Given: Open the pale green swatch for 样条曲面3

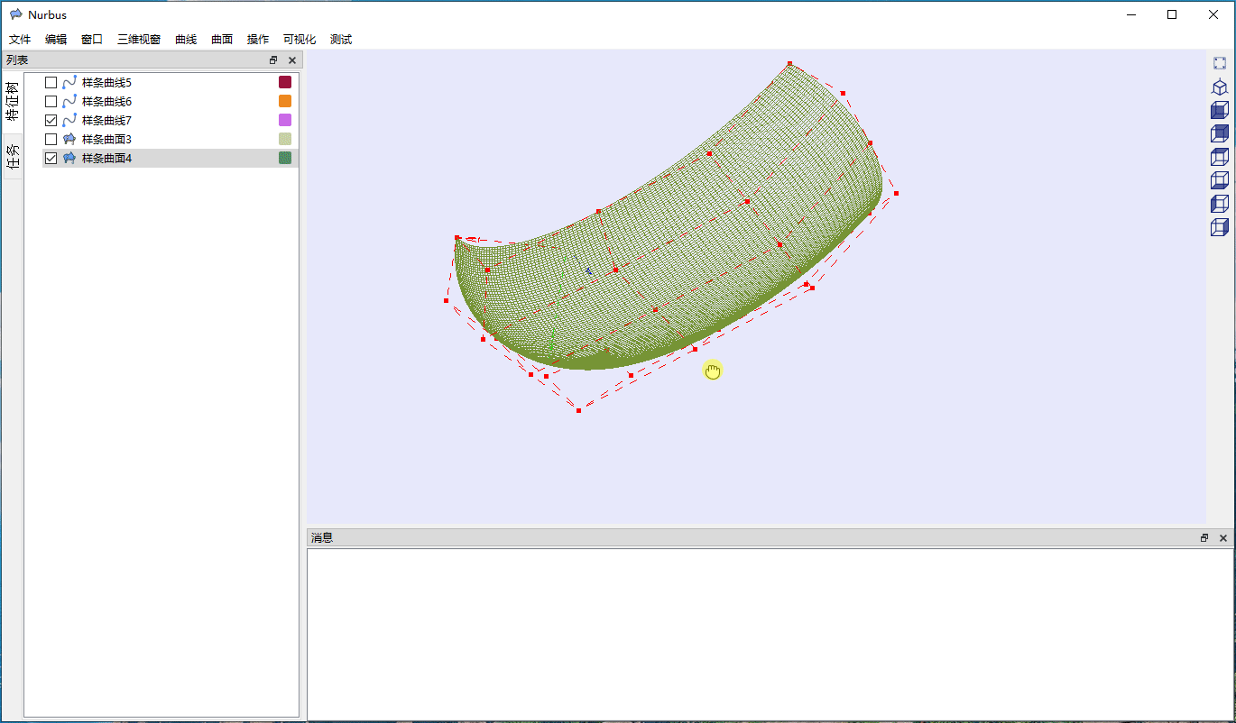Looking at the screenshot, I should pos(285,139).
